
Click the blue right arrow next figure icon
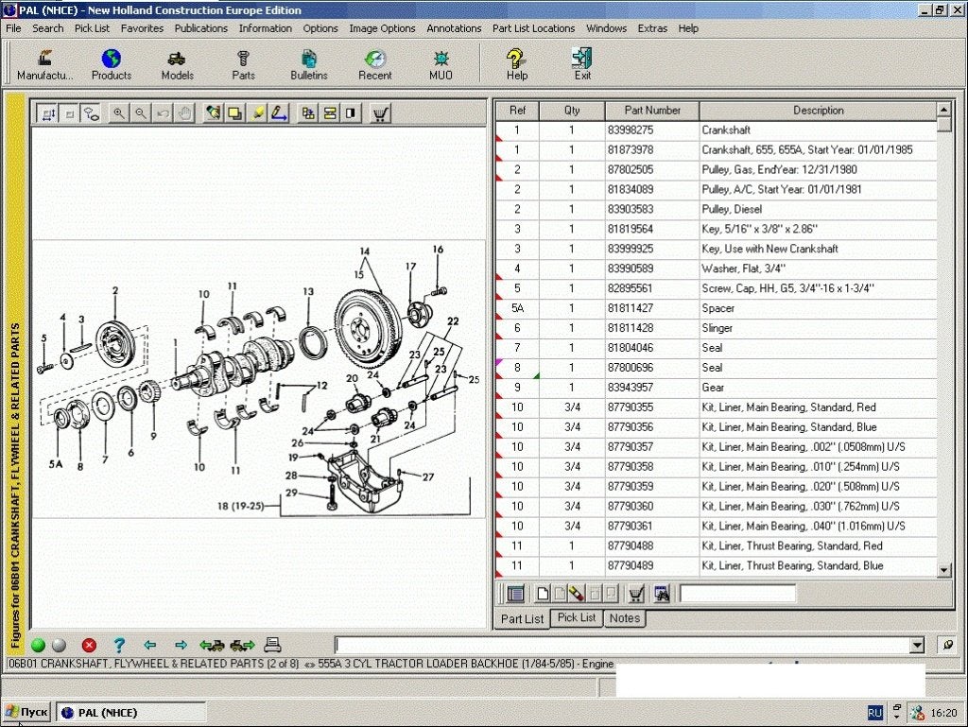(181, 645)
